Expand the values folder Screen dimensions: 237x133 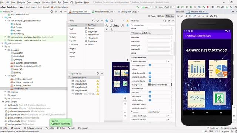pyautogui.click(x=6, y=95)
